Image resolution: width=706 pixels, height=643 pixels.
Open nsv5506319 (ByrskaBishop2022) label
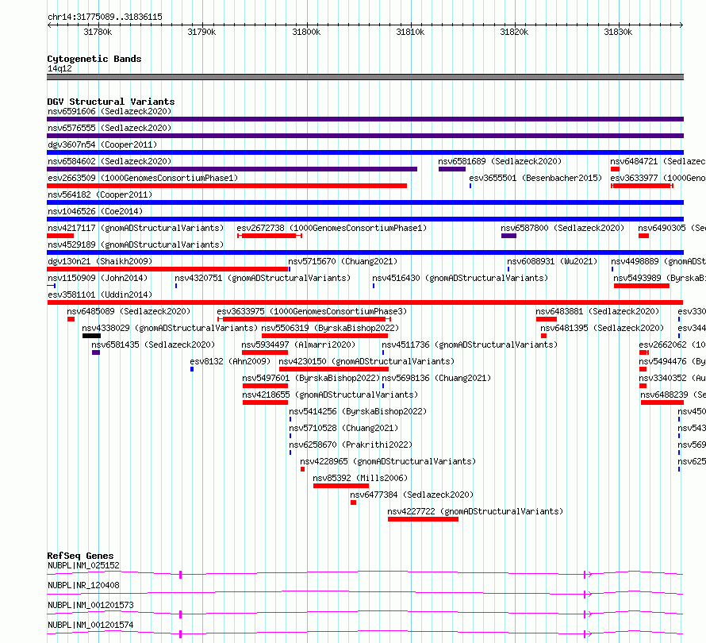coord(330,328)
